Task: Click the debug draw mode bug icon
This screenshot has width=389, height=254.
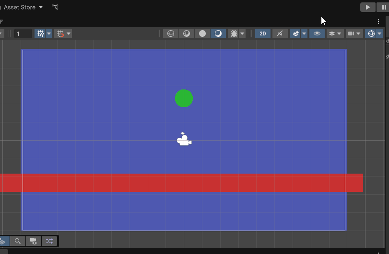Action: pyautogui.click(x=234, y=33)
